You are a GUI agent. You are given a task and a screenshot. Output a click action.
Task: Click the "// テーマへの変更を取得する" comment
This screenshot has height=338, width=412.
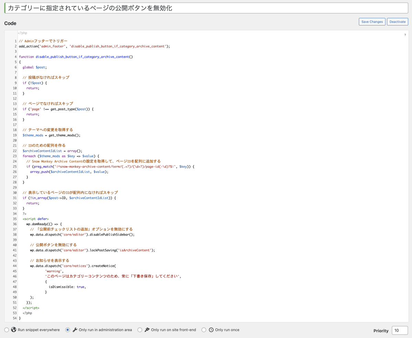click(x=48, y=130)
